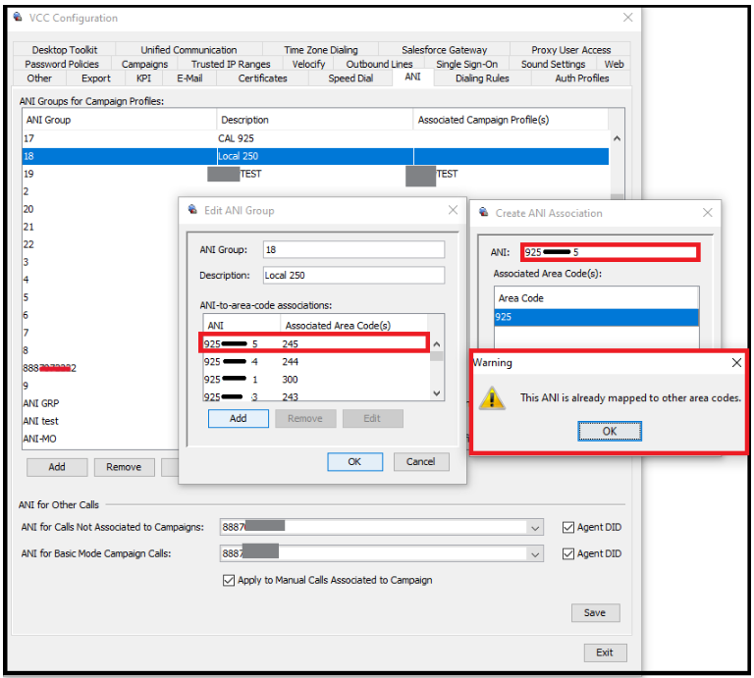Image resolution: width=754 pixels, height=678 pixels.
Task: Click the Description field with Local 250
Action: coord(353,276)
